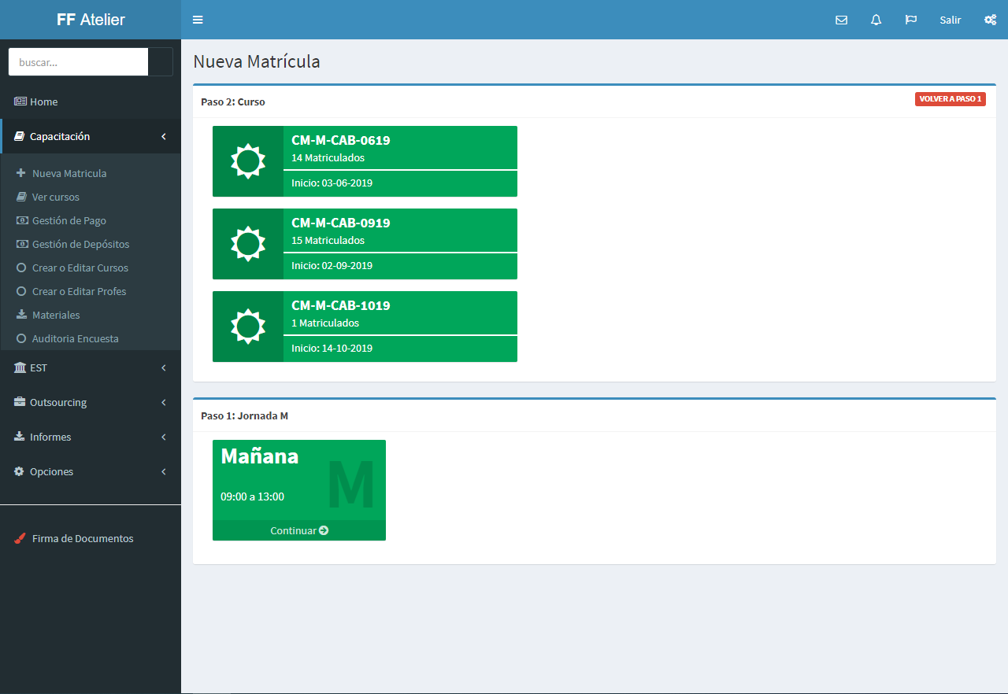This screenshot has width=1008, height=694.
Task: Click the sun icon for CM-M-CAB-0619
Action: [247, 161]
